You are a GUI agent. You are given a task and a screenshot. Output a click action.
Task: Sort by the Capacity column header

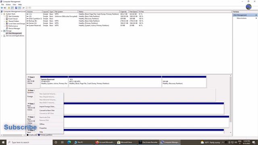coord(124,12)
